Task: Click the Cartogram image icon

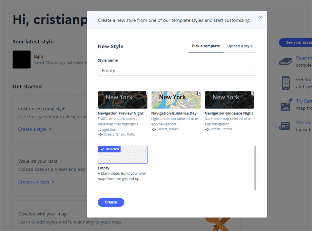Action: point(286,105)
